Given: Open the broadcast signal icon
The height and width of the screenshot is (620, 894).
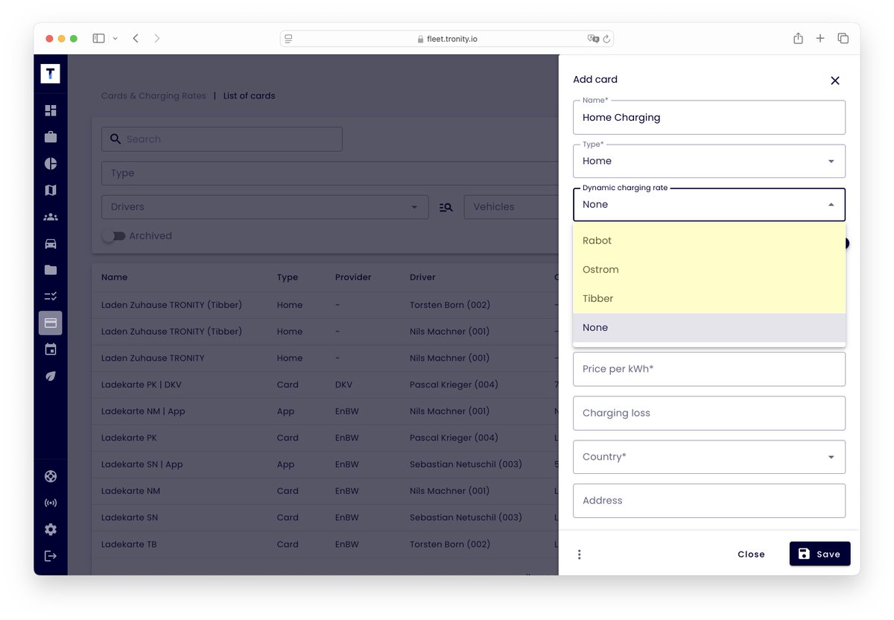Looking at the screenshot, I should 51,503.
